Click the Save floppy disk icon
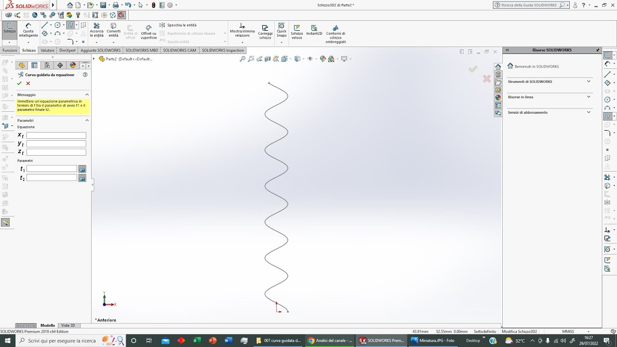The width and height of the screenshot is (617, 347). coord(103,5)
